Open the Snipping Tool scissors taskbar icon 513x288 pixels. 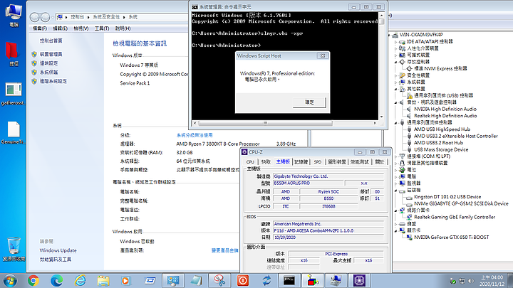point(219,280)
